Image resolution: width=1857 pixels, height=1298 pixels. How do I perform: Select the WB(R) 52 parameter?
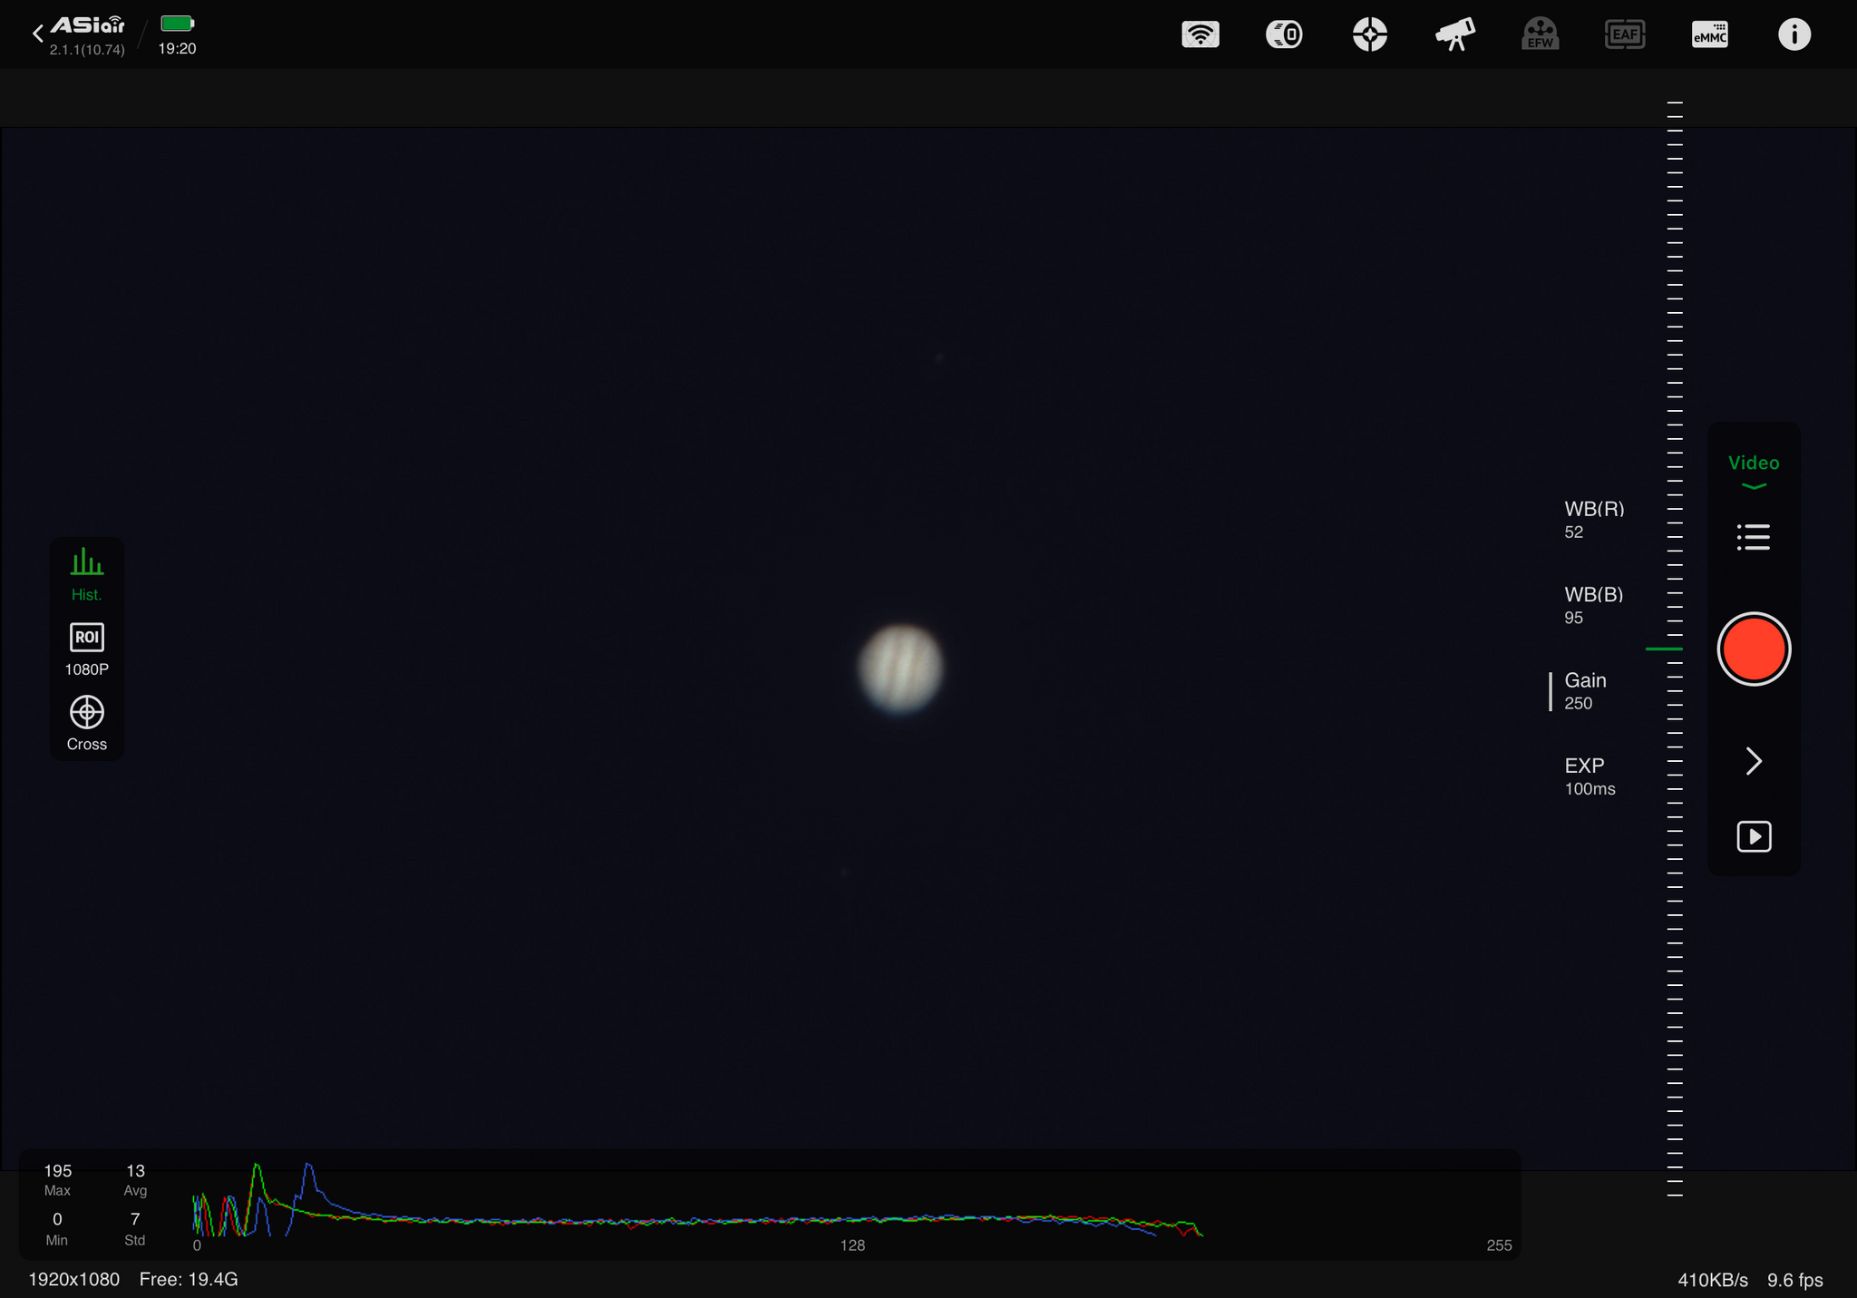pos(1593,520)
